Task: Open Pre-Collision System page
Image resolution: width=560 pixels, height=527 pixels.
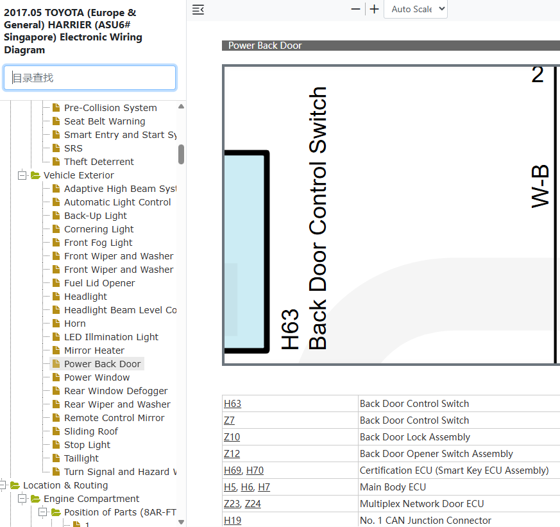Action: 110,108
